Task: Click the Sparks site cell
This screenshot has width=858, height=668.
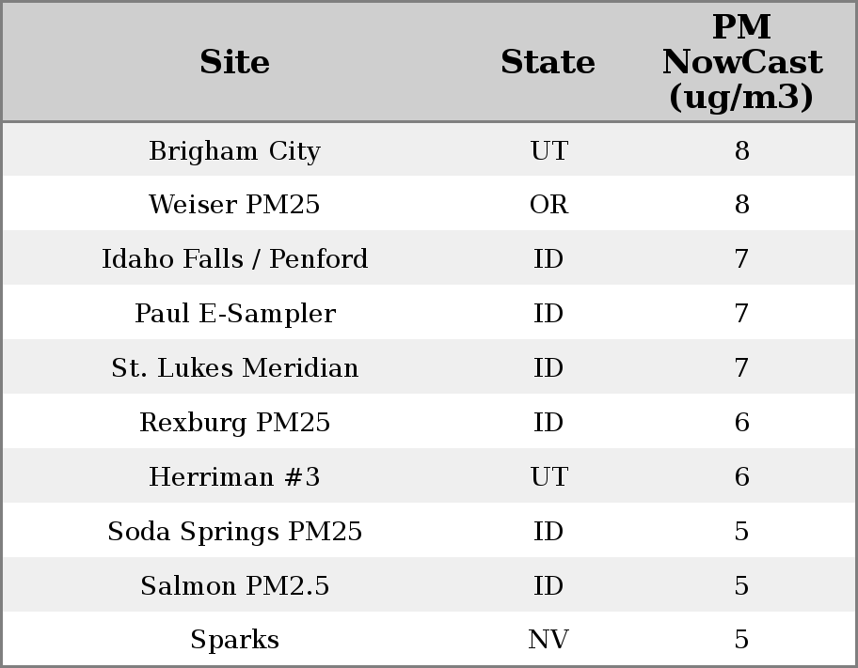Action: point(234,640)
